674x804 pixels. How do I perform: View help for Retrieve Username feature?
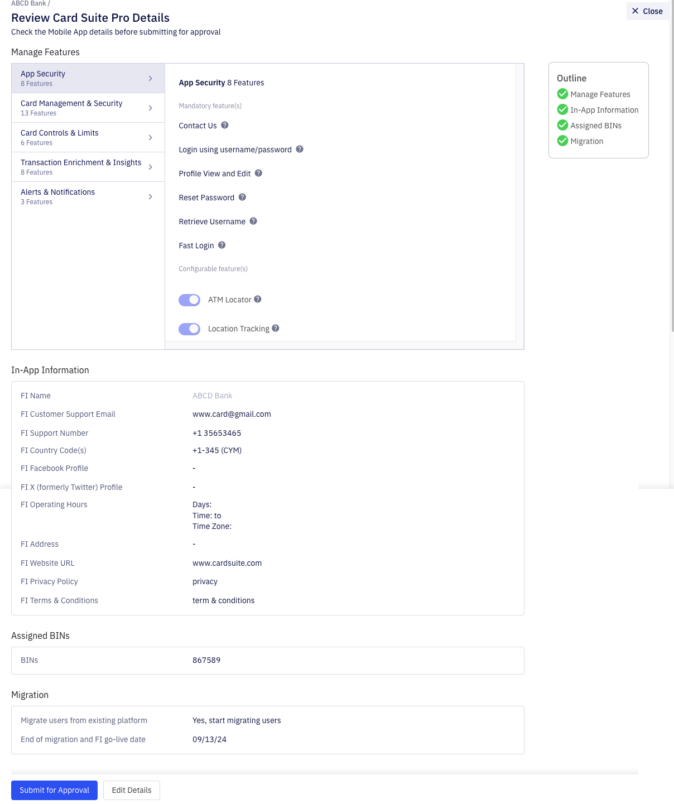253,222
